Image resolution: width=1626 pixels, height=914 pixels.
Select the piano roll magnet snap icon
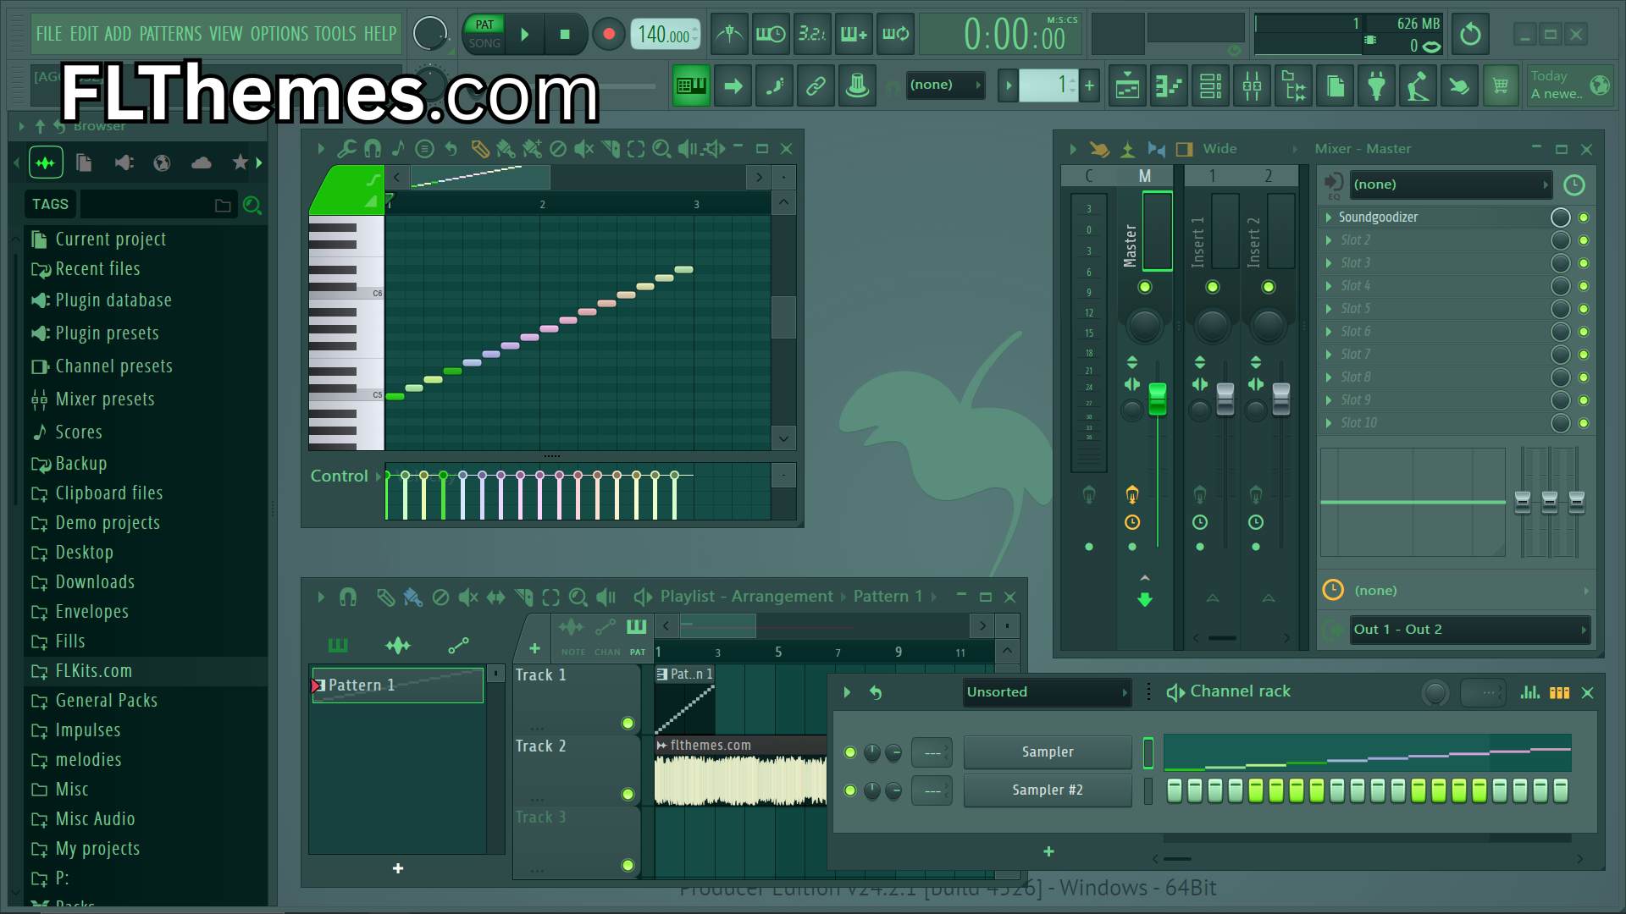[372, 149]
